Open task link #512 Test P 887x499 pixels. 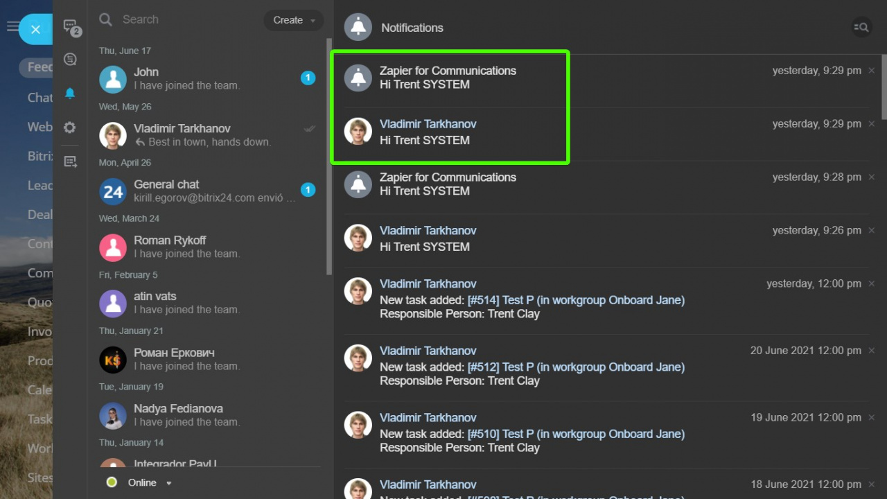click(576, 367)
